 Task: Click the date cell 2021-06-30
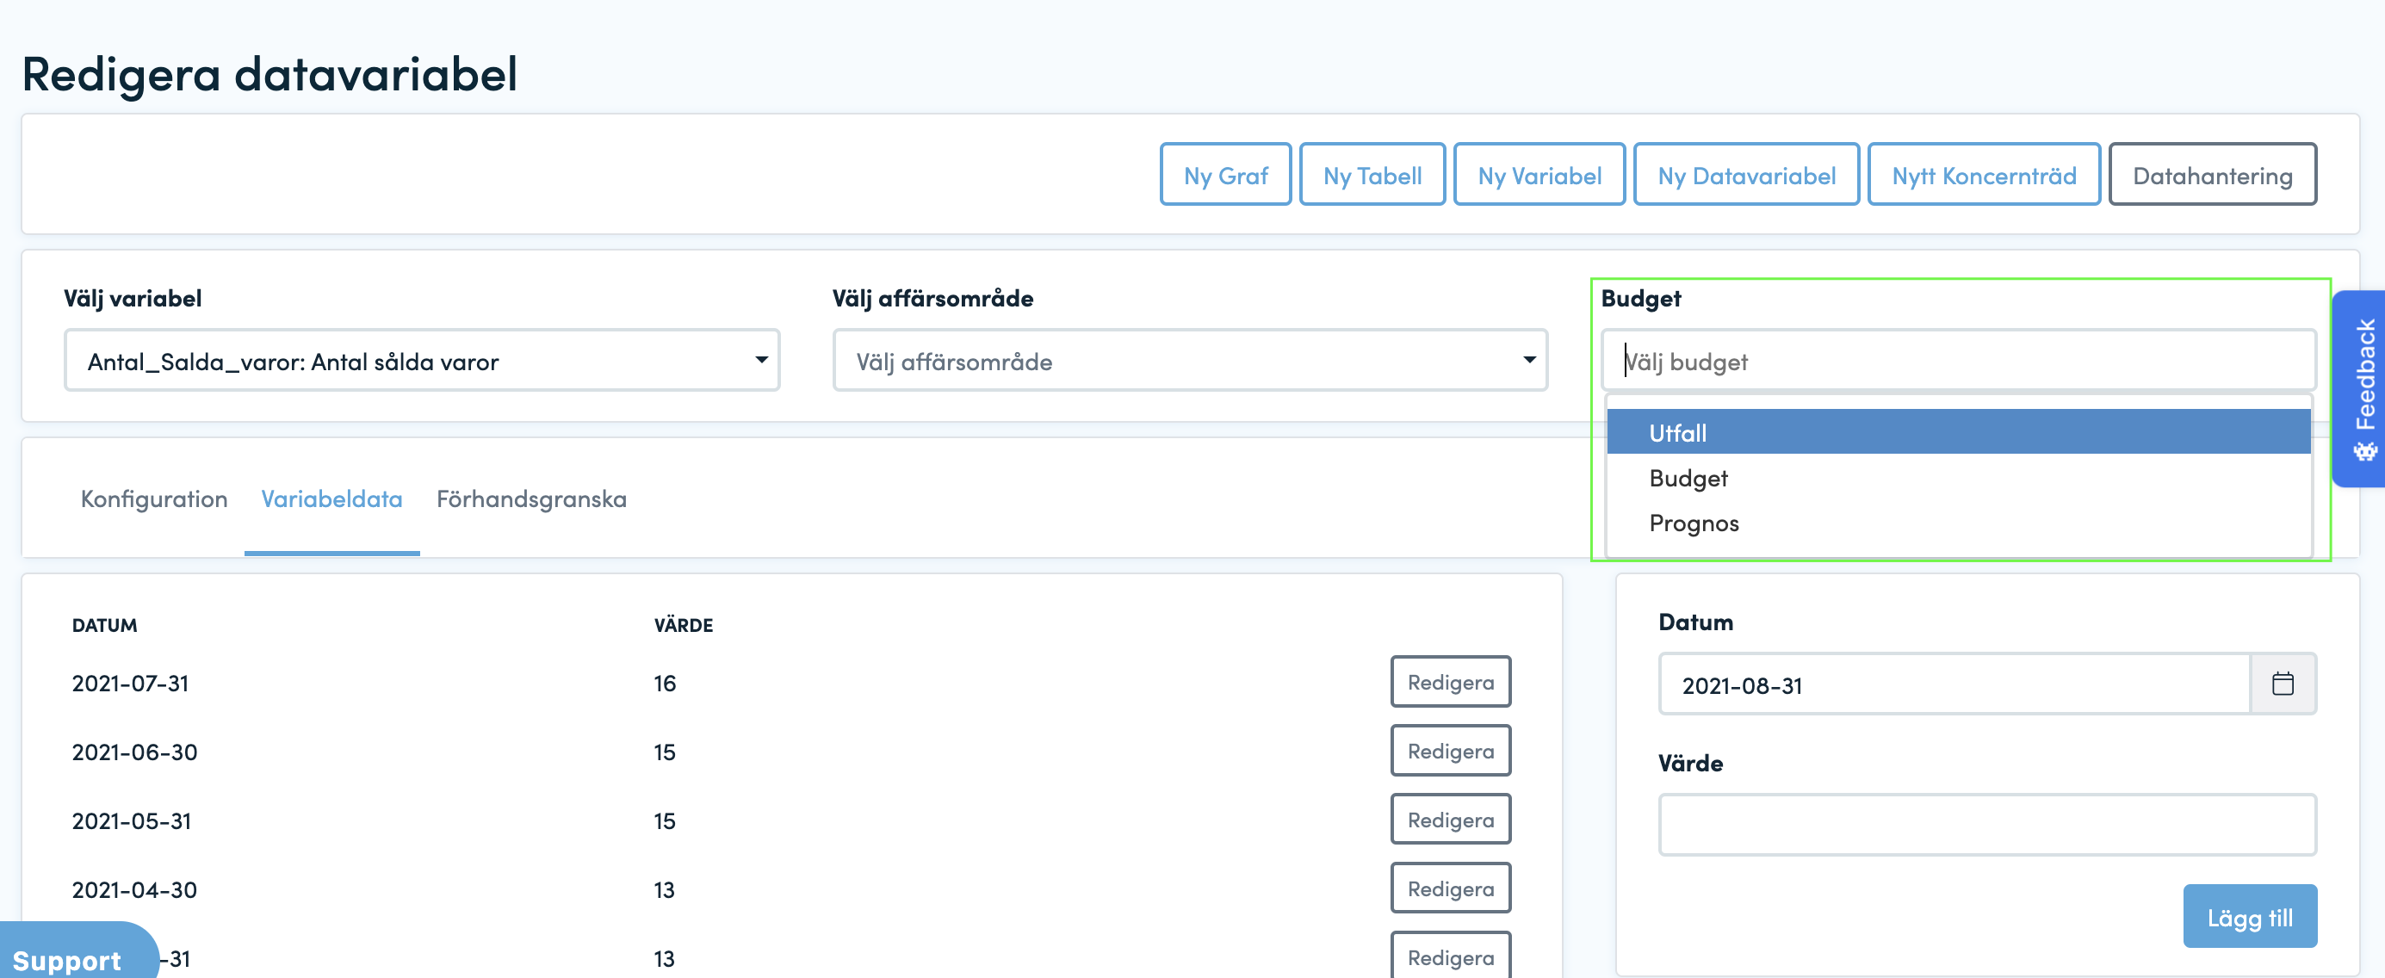click(x=134, y=752)
